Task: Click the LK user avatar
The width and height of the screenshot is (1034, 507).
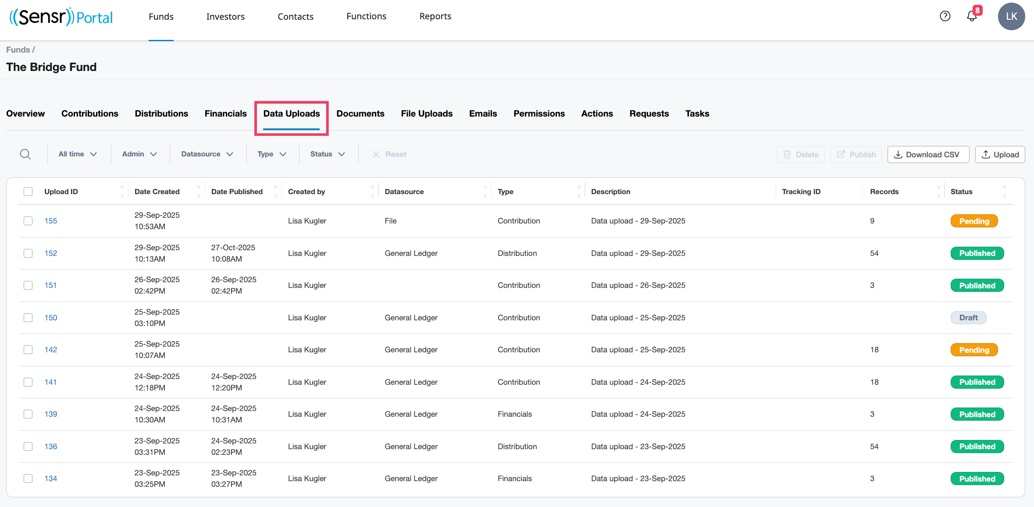Action: click(1011, 16)
